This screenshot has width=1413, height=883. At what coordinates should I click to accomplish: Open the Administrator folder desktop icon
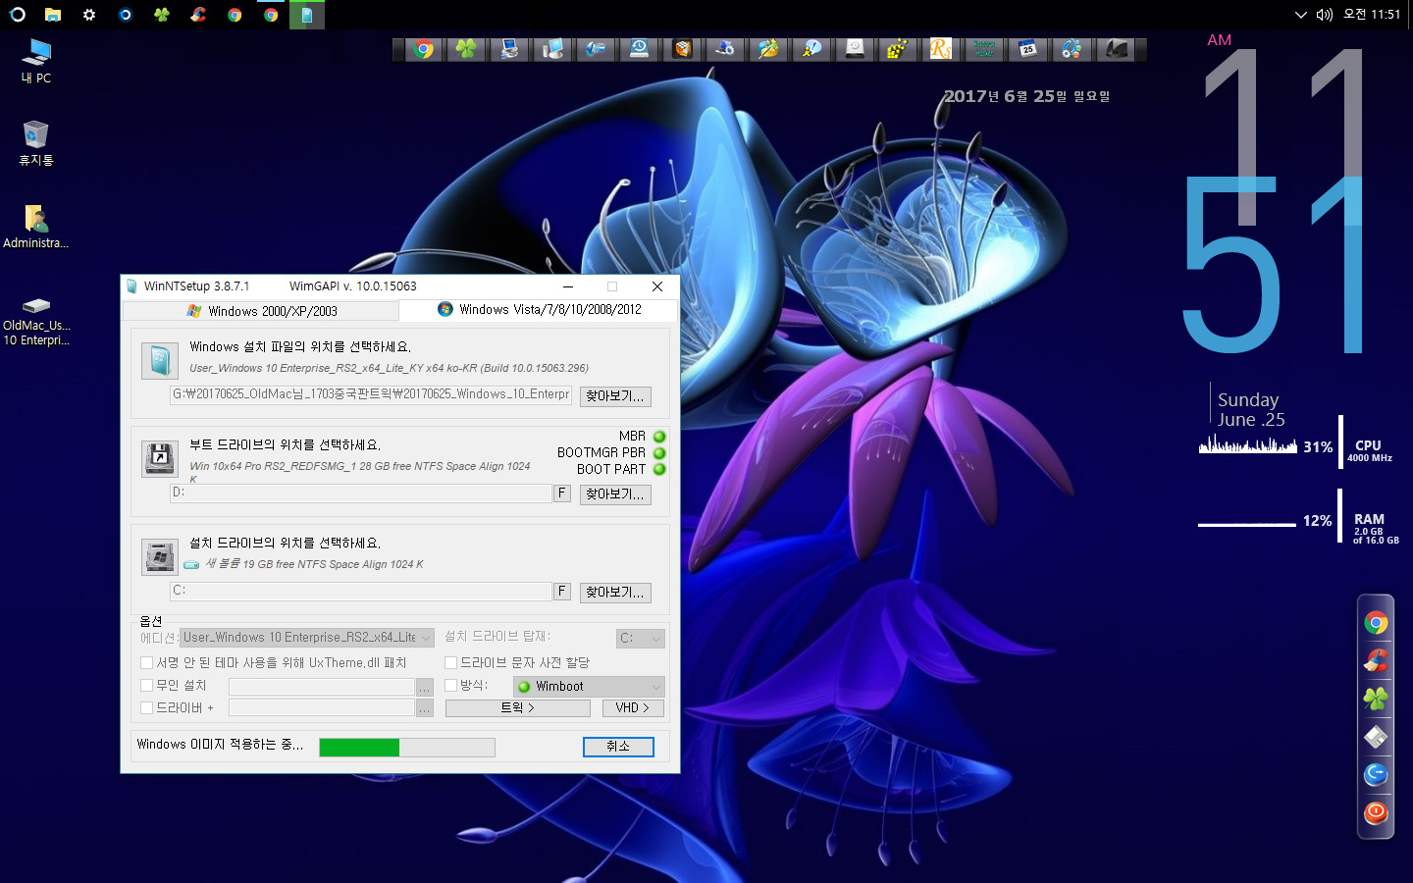[36, 227]
